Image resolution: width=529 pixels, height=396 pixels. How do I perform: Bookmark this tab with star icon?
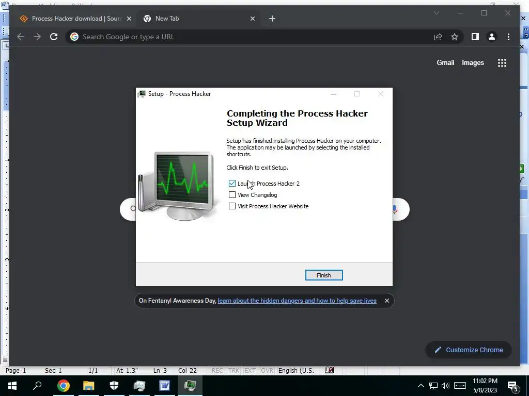tap(455, 37)
